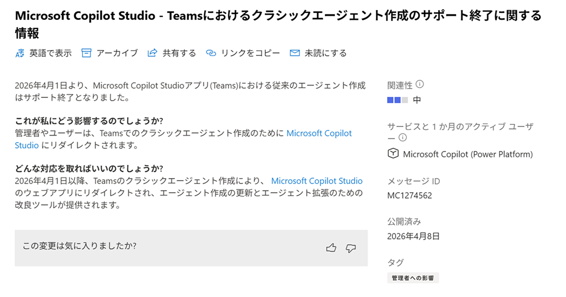Select 英語で表示 to view in English

[x=50, y=53]
